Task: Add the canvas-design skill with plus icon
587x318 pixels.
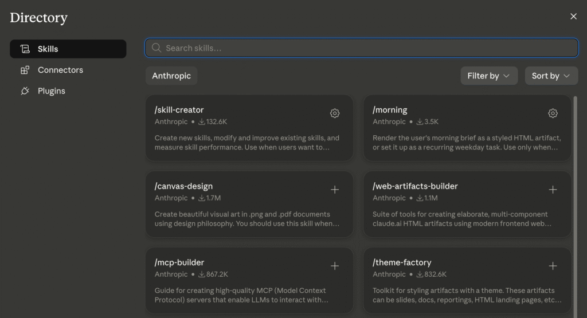Action: click(x=335, y=190)
